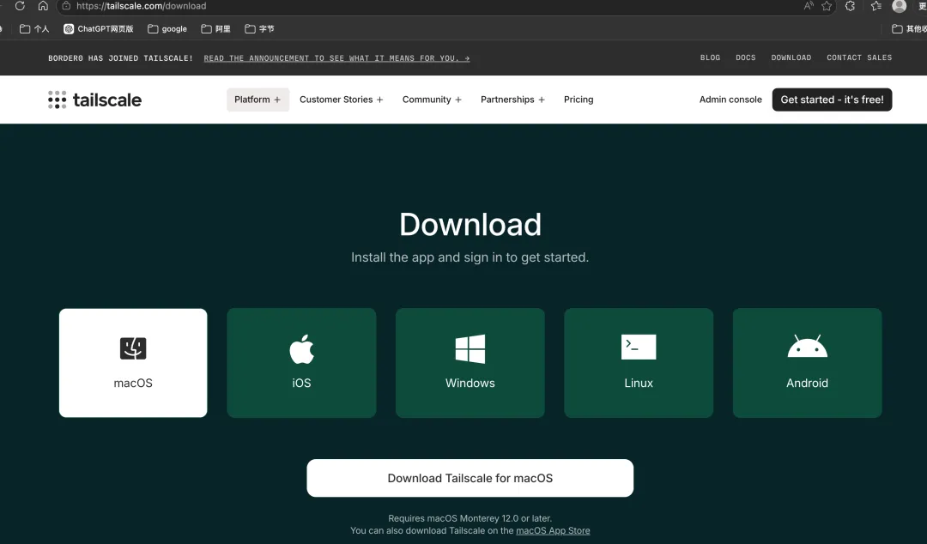Open the Blog link
This screenshot has width=927, height=544.
pos(710,57)
